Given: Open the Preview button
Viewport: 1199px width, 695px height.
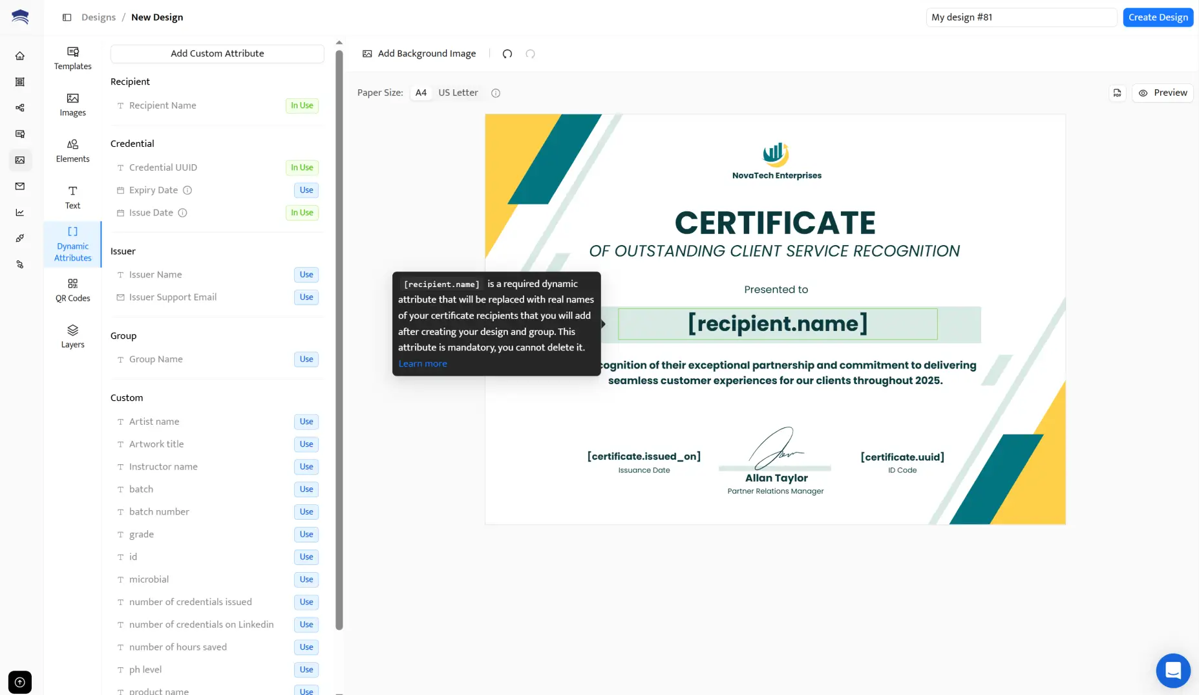Looking at the screenshot, I should [x=1162, y=93].
